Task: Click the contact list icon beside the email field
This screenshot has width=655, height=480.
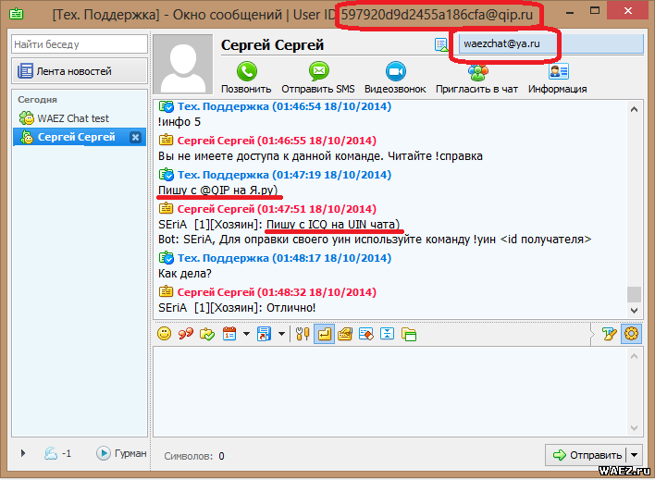Action: pos(441,44)
